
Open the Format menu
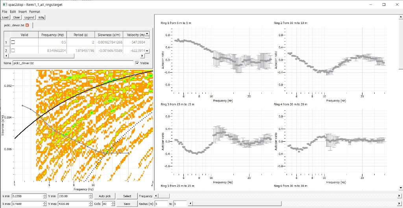pyautogui.click(x=34, y=12)
